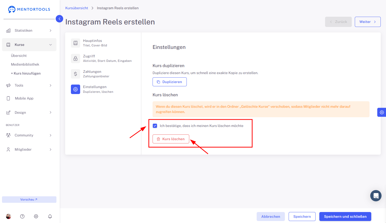The height and width of the screenshot is (223, 386).
Task: Click the red Kurs löschen button
Action: coord(171,139)
